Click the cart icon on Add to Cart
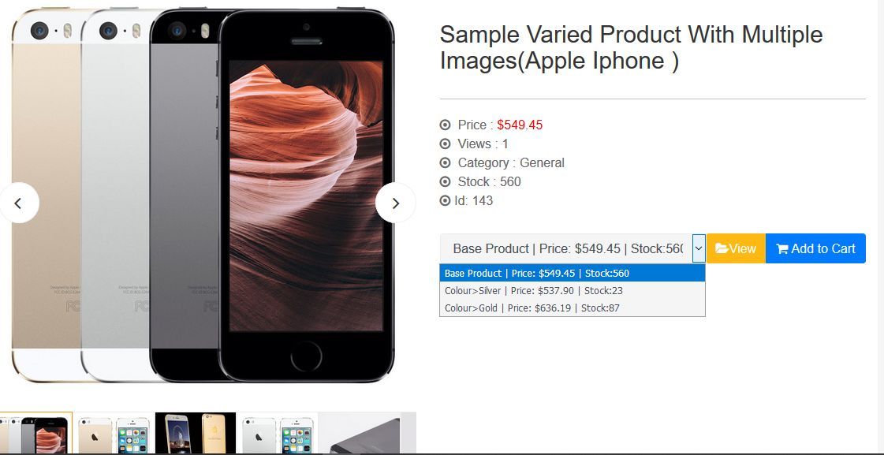Viewport: 884px width, 455px height. (x=782, y=248)
